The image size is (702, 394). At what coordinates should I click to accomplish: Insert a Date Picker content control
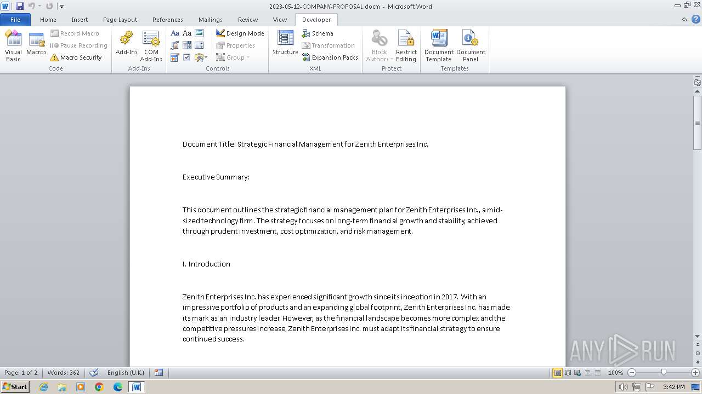[175, 57]
